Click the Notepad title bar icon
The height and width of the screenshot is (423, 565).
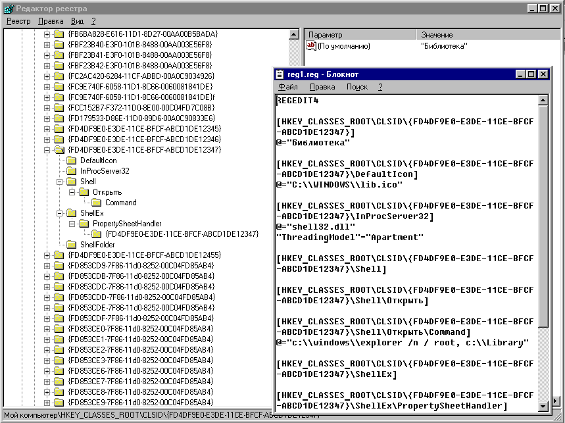coord(280,74)
